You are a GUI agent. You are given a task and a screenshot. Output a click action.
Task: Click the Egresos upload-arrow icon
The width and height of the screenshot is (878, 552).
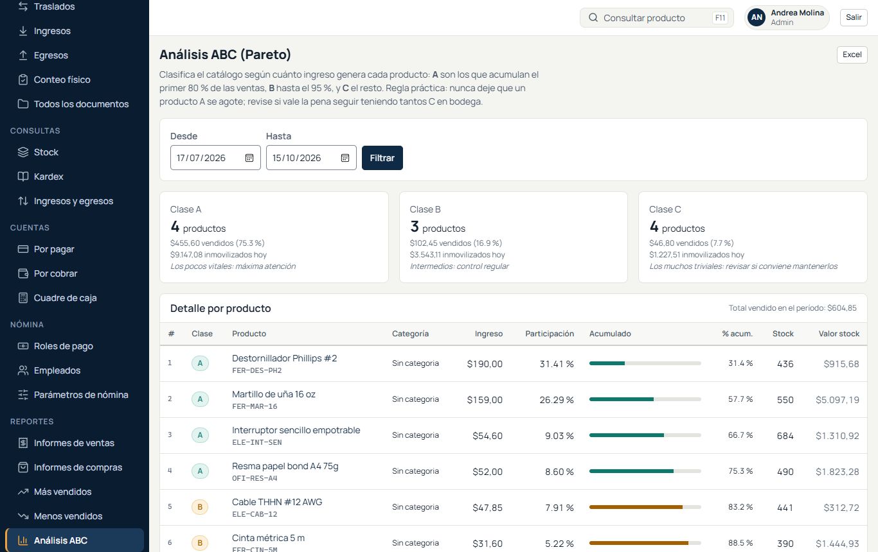(x=23, y=55)
